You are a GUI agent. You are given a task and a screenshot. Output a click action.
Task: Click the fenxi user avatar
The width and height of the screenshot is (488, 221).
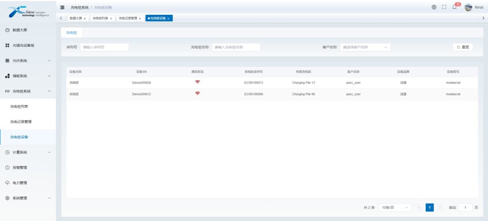[x=468, y=8]
